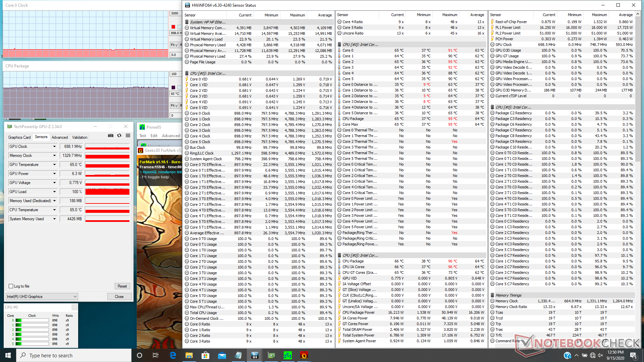Click the GPU-Z refresh icon
The height and width of the screenshot is (362, 644).
(x=119, y=136)
